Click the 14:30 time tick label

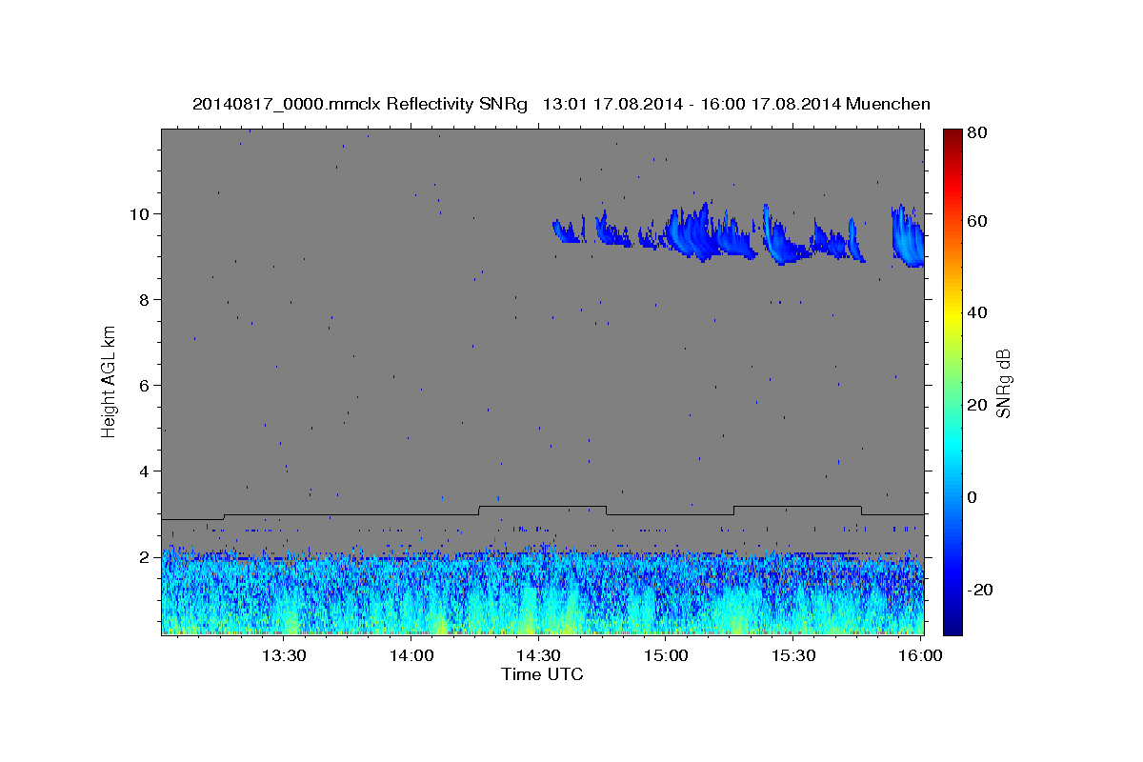tap(538, 655)
